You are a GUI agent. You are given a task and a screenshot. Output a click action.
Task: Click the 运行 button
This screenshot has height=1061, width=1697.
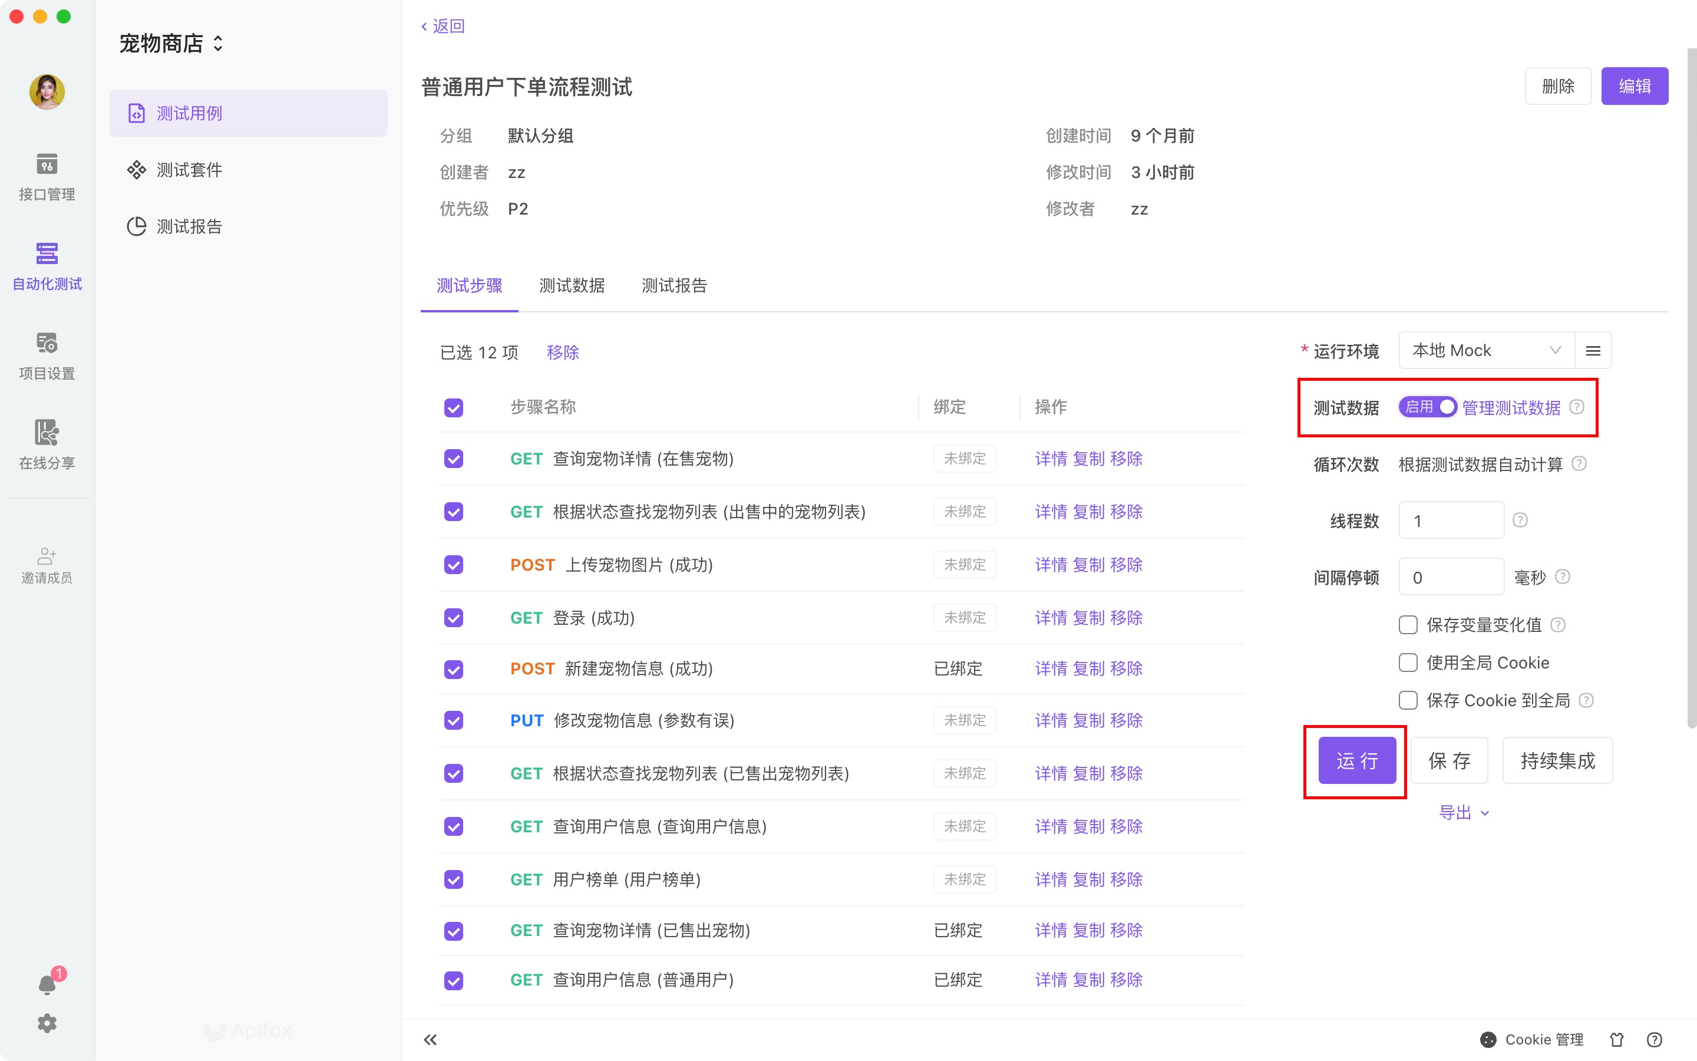[1356, 760]
